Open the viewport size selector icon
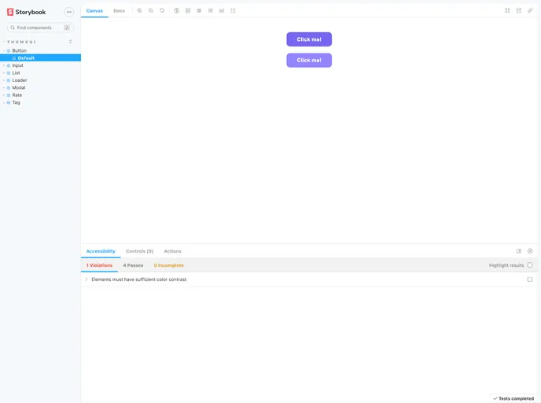Screen dimensions: 541x403 211,11
